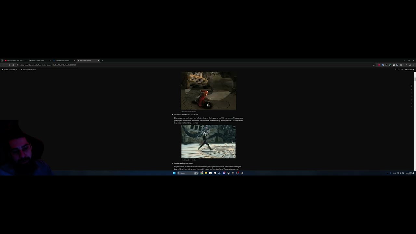
Task: Click New Combo System breadcrumb link
Action: [28, 70]
